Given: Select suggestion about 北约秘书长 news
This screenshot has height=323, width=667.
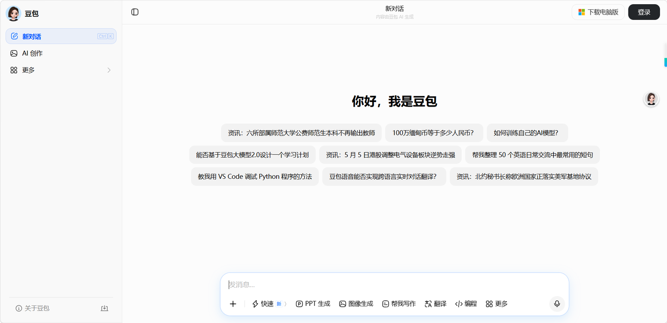Looking at the screenshot, I should [524, 177].
